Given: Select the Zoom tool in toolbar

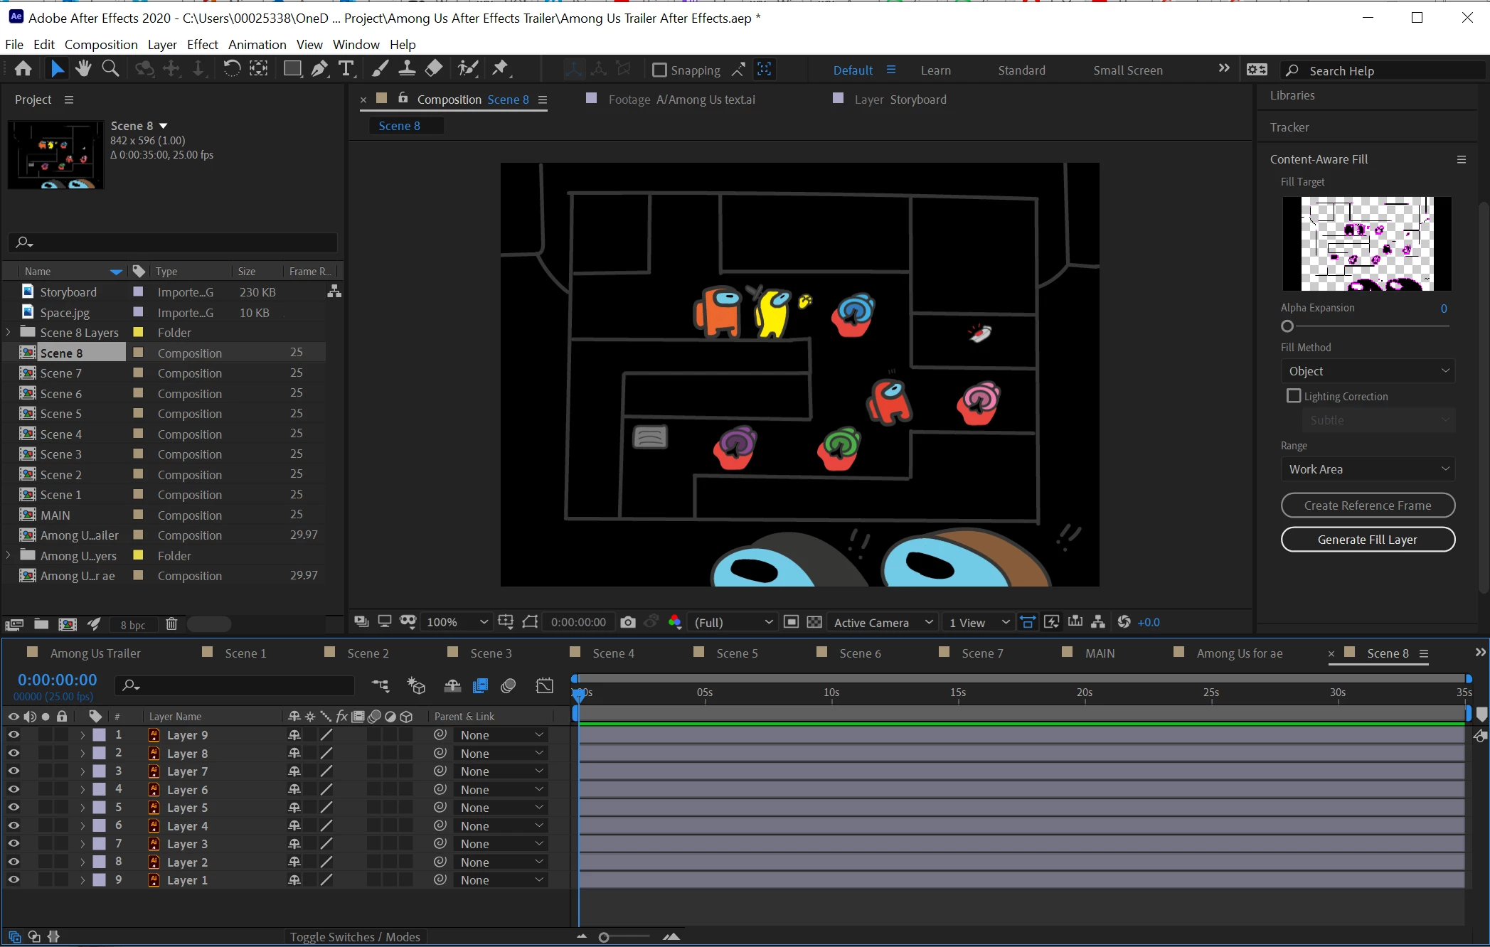Looking at the screenshot, I should coord(110,68).
